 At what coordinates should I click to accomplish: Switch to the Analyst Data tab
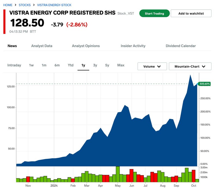pyautogui.click(x=42, y=46)
